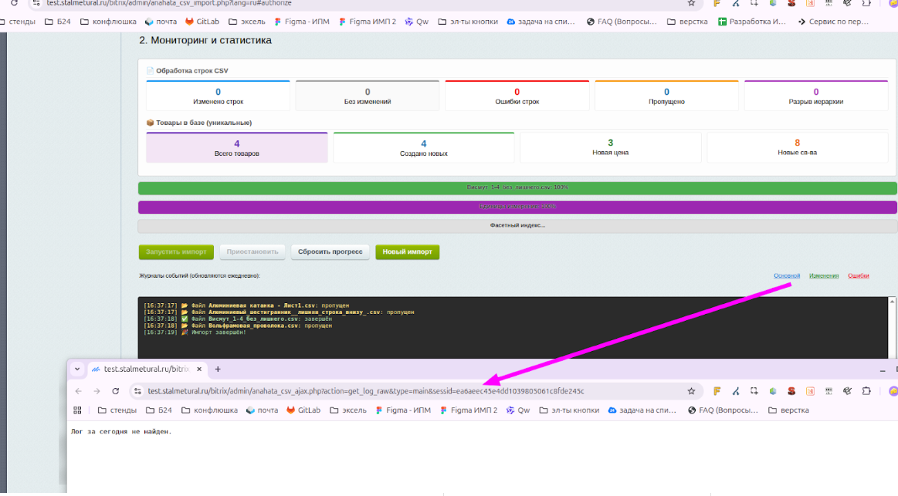Open 'Разработка И...' bookmark in top bar

click(751, 22)
